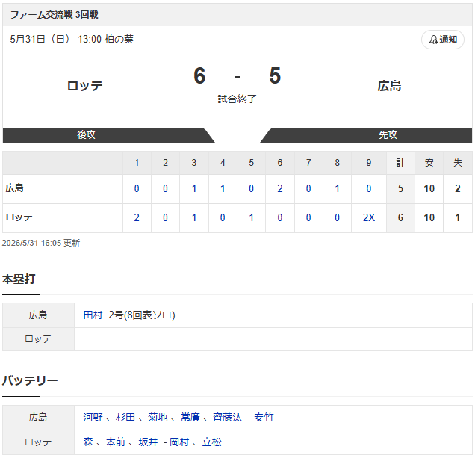Open ロッテ catcher 岡村 link
The image size is (475, 458).
pos(179,442)
